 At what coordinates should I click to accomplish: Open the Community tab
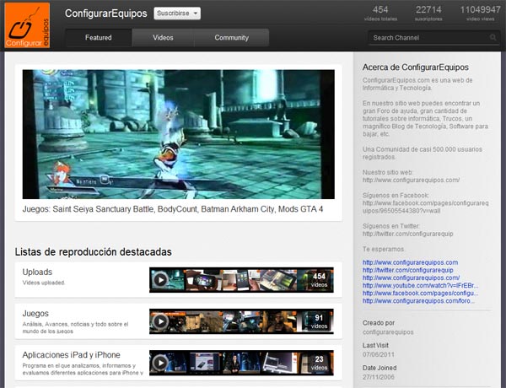232,37
